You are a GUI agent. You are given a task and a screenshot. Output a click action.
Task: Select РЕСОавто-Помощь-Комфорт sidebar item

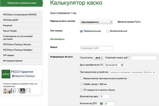point(21,50)
